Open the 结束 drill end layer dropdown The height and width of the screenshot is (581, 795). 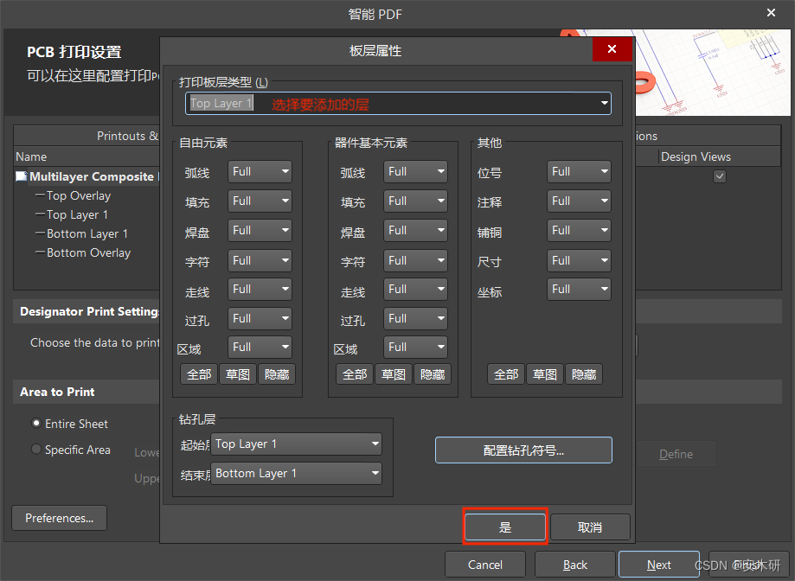coord(296,473)
